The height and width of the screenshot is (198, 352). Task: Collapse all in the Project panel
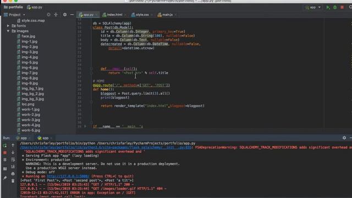[x=56, y=15]
